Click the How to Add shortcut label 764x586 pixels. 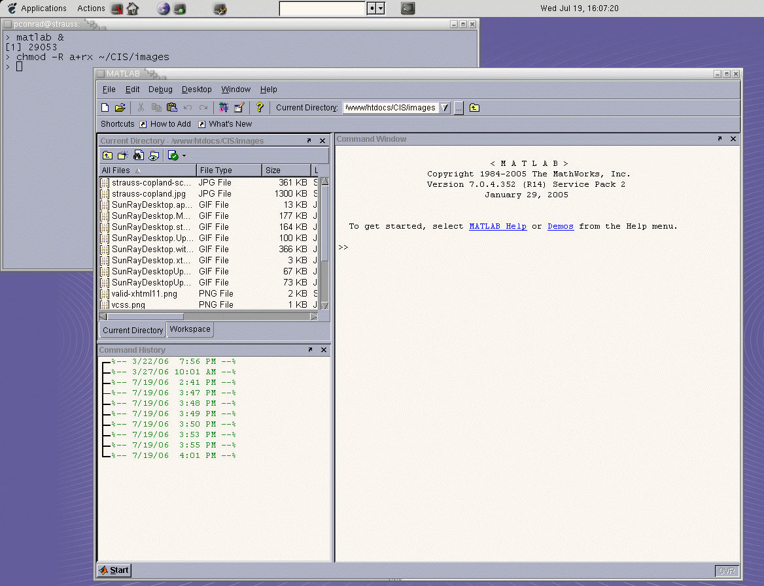tap(171, 124)
